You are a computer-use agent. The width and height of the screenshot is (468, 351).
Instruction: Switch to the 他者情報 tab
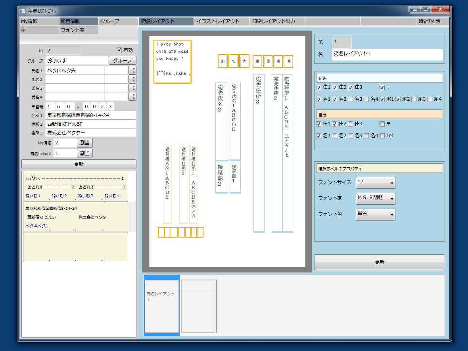click(x=79, y=21)
